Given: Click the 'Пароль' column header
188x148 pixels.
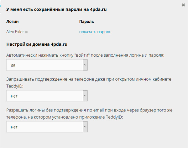Looking at the screenshot, I should coord(86,22).
